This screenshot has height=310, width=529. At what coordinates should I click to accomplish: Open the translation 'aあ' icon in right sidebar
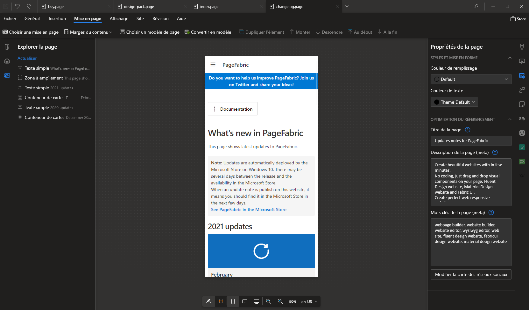[x=522, y=119]
